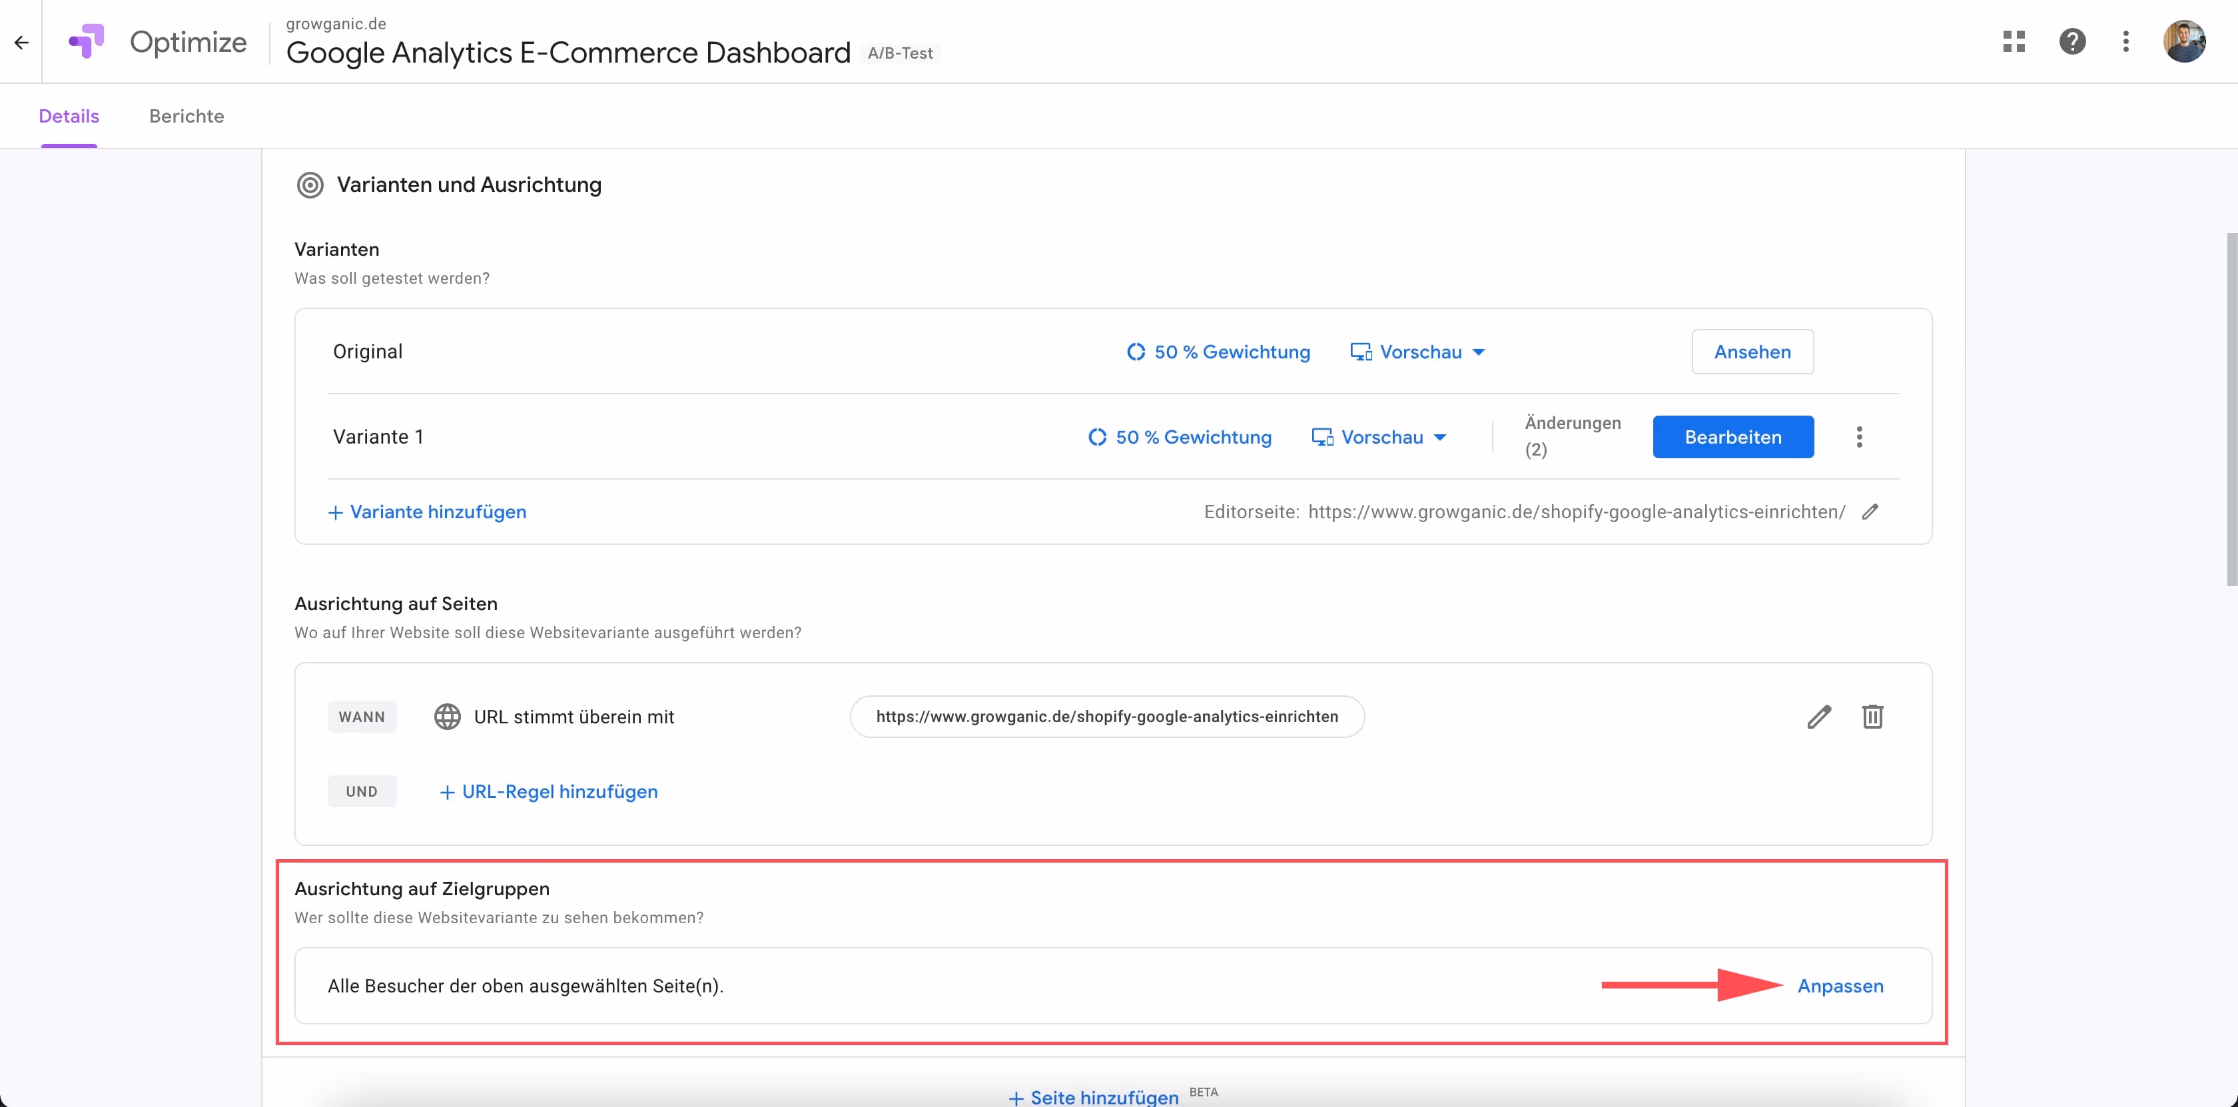Open Variante 1 three-dot options menu

(1859, 437)
